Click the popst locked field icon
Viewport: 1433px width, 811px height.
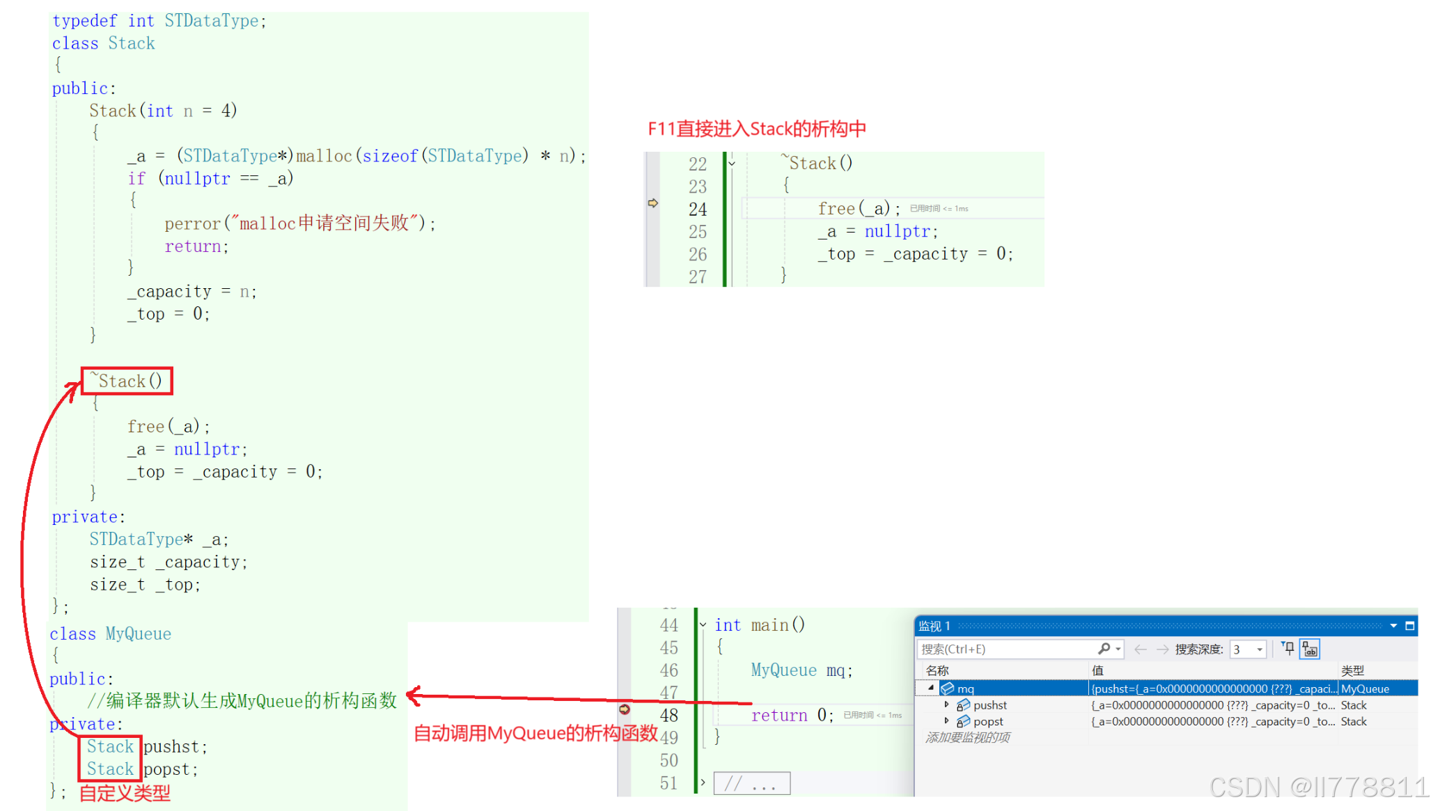(x=963, y=722)
